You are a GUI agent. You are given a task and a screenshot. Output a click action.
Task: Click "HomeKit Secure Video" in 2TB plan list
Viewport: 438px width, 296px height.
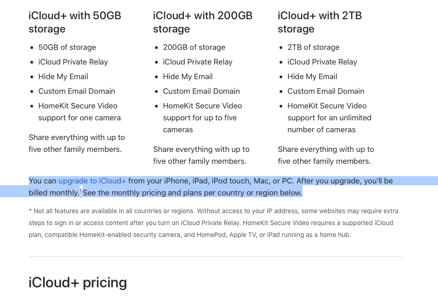[x=327, y=106]
